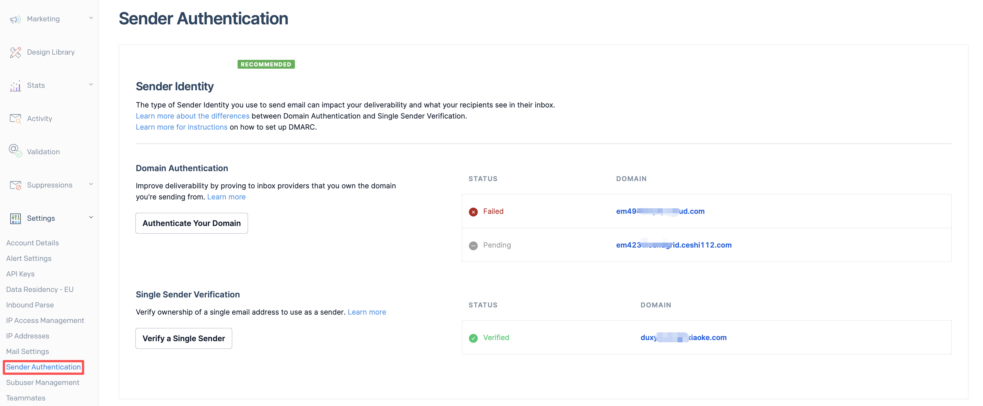Open the Design Library icon
This screenshot has height=406, width=983.
(15, 52)
